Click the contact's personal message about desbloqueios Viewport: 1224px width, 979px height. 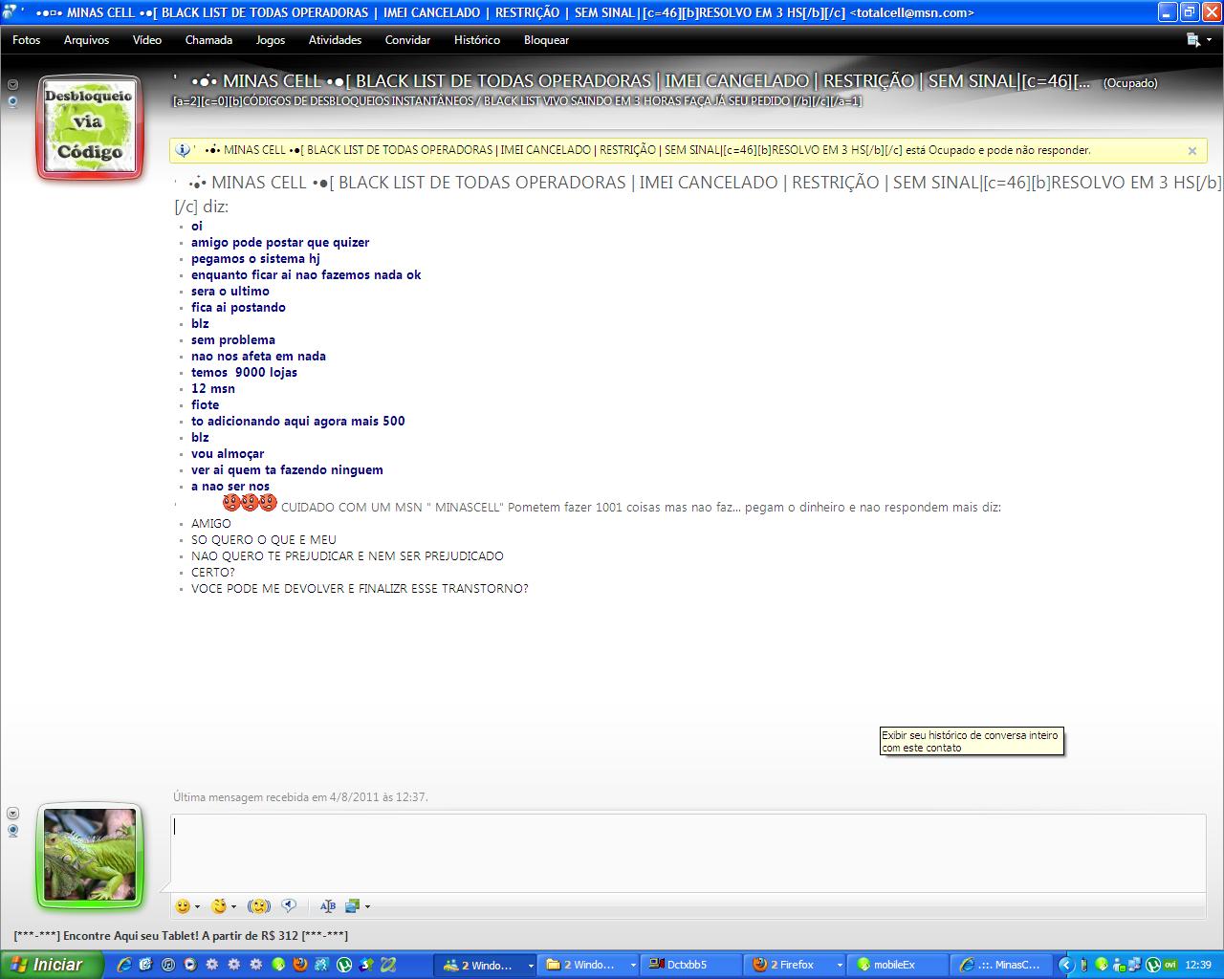coord(517,101)
